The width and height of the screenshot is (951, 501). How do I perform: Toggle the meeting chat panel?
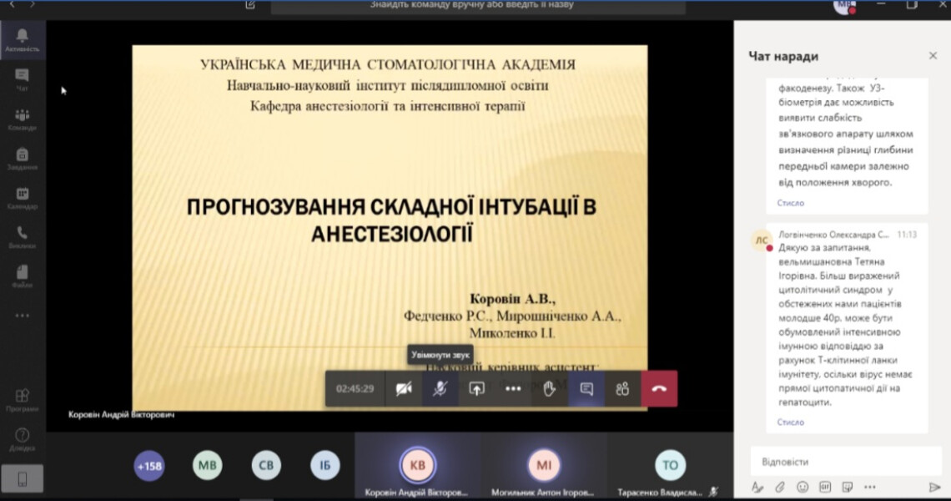point(586,389)
